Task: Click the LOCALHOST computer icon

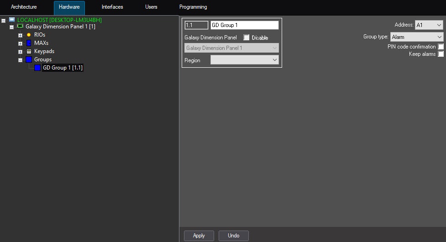Action: (x=12, y=20)
